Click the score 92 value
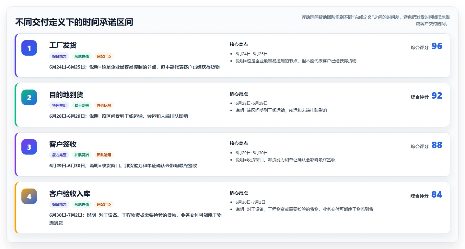The width and height of the screenshot is (465, 249). tap(437, 96)
